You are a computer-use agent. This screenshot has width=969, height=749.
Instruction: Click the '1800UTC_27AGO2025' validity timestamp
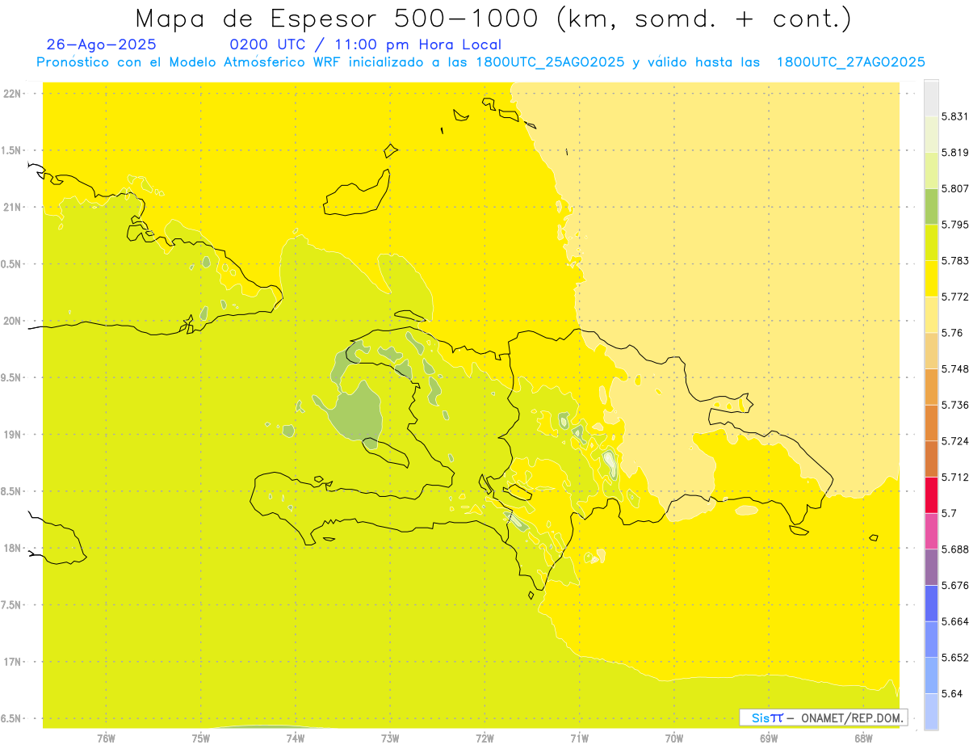point(850,62)
